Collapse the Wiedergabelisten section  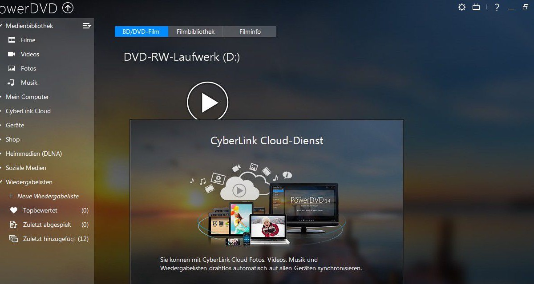coord(1,182)
